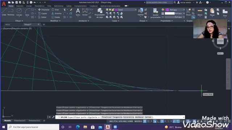Expand the Dibujo panel
The width and height of the screenshot is (232, 130).
(x=19, y=21)
